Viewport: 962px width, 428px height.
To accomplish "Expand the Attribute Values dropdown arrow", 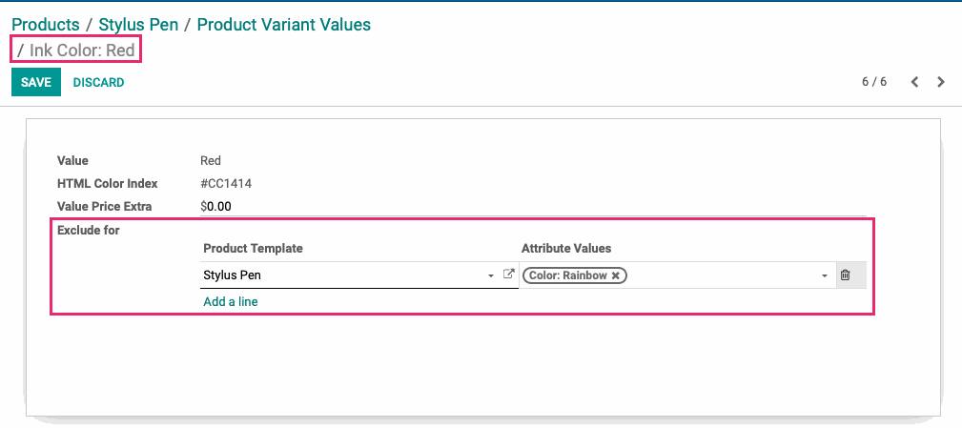I will [826, 275].
